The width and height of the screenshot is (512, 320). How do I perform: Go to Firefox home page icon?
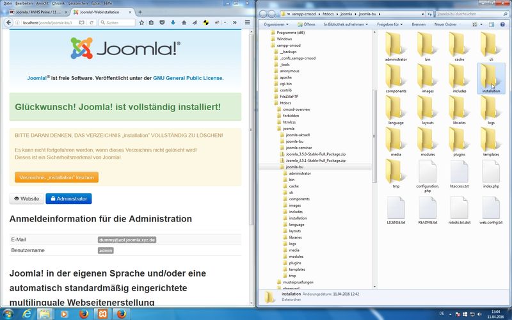click(184, 22)
